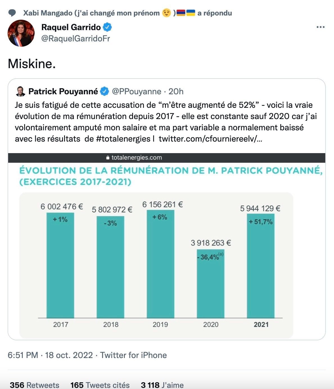This screenshot has height=389, width=334.
Task: Open the @RaquelGarridoFr handle
Action: coord(76,39)
